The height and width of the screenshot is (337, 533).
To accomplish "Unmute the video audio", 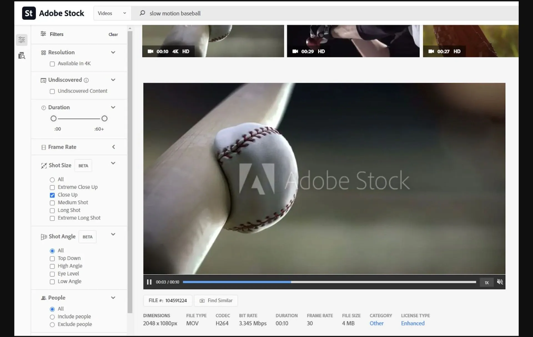I will pos(500,282).
